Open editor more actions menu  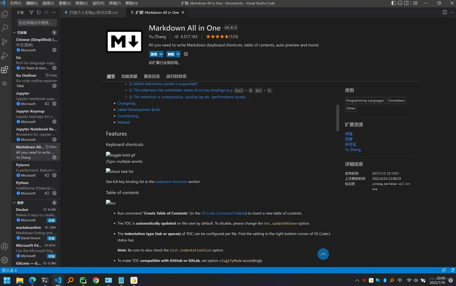[452, 13]
